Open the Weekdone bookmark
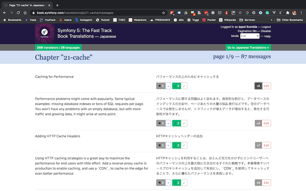The width and height of the screenshot is (306, 191). point(138,20)
